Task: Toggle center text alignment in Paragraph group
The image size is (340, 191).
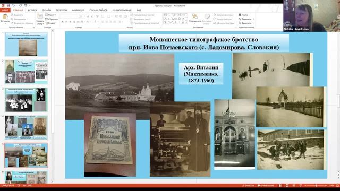Action: coord(107,22)
